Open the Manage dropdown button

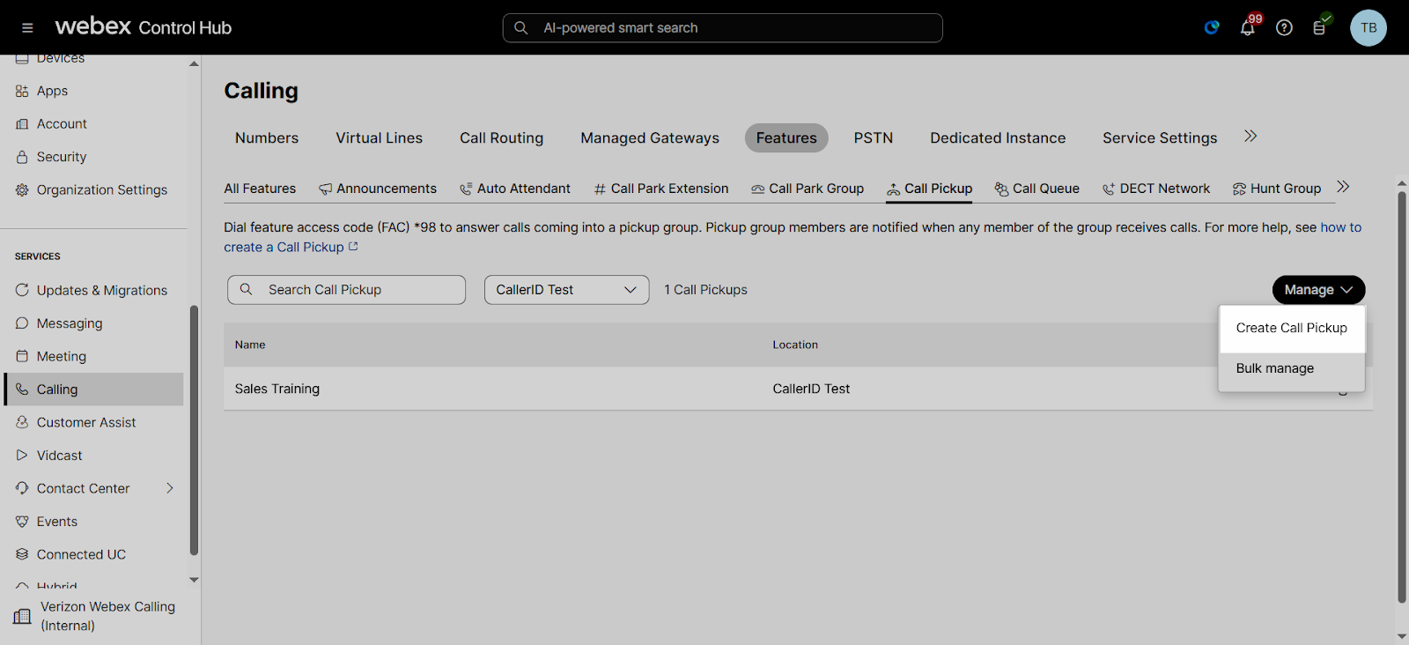coord(1318,290)
